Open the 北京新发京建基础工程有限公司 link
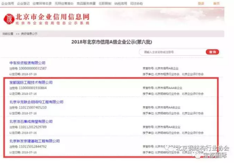 [34, 141]
